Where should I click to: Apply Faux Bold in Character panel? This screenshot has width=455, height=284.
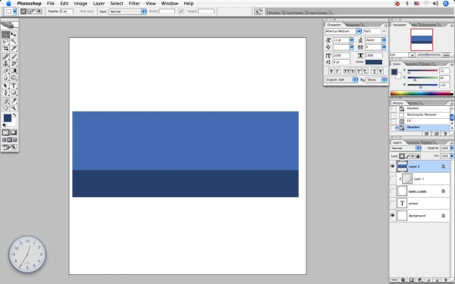pos(331,71)
